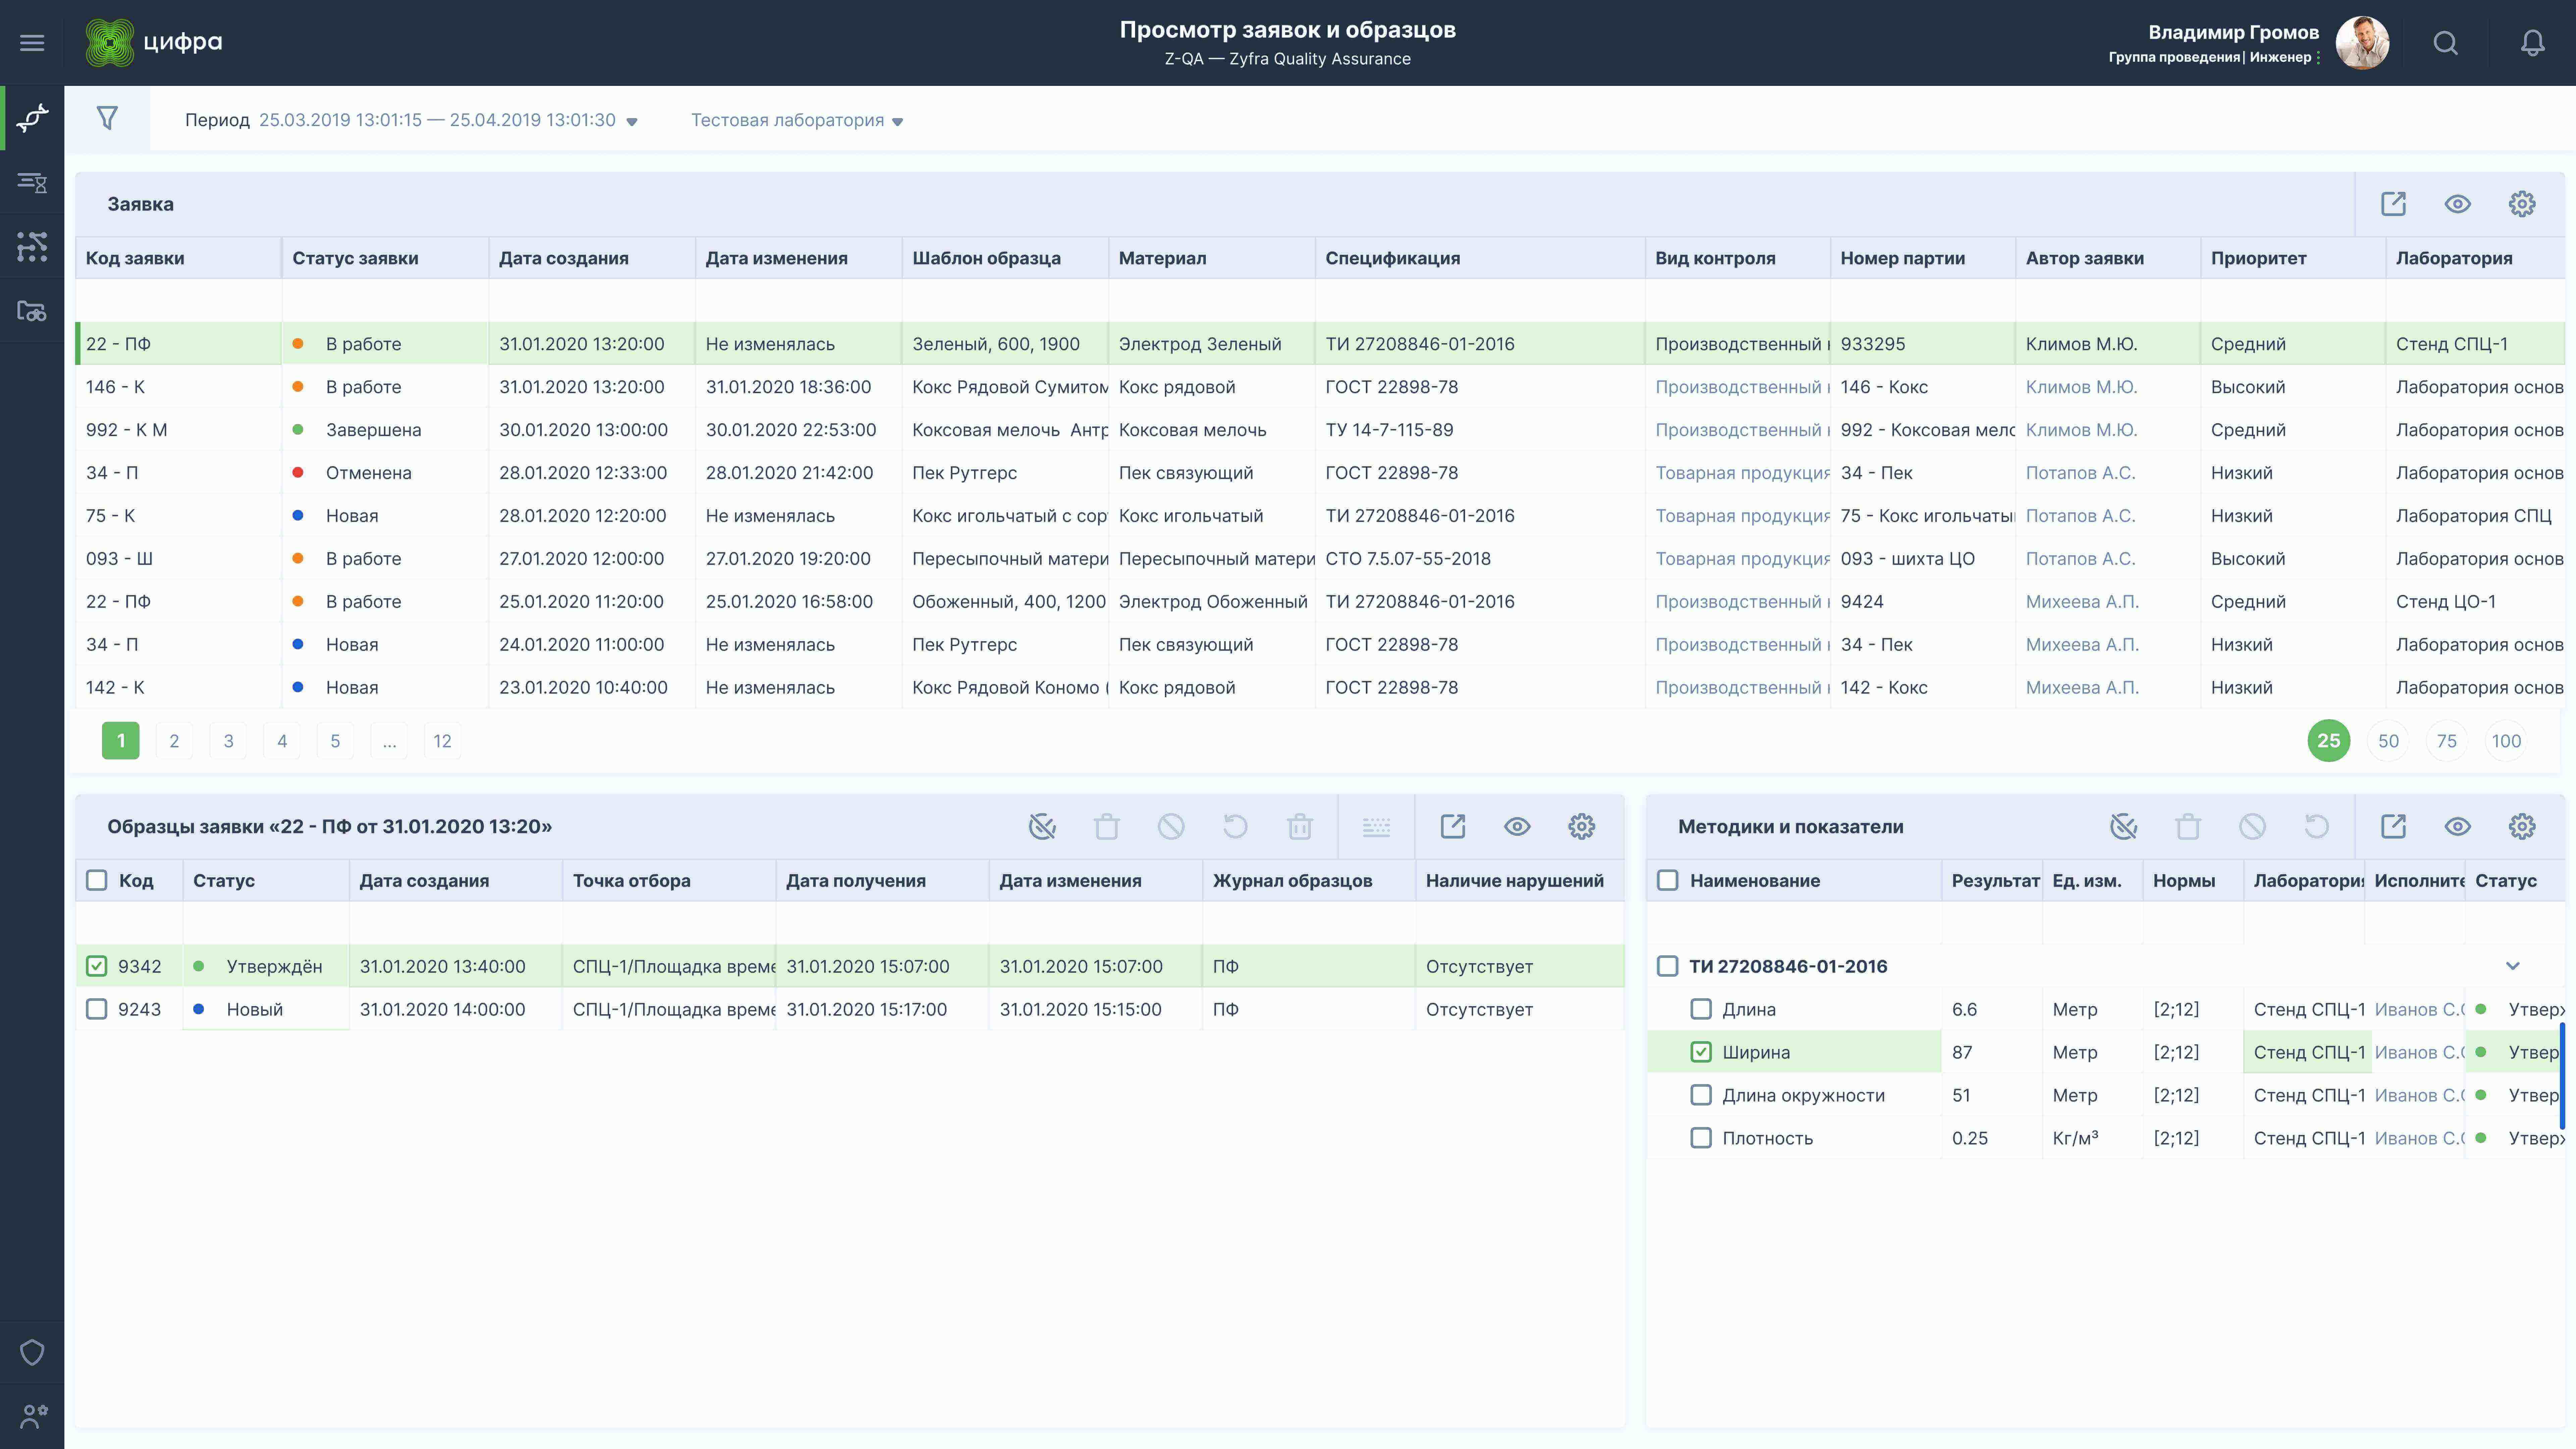Viewport: 2576px width, 1449px height.
Task: Check the sample 9243 checkbox
Action: [x=96, y=1009]
